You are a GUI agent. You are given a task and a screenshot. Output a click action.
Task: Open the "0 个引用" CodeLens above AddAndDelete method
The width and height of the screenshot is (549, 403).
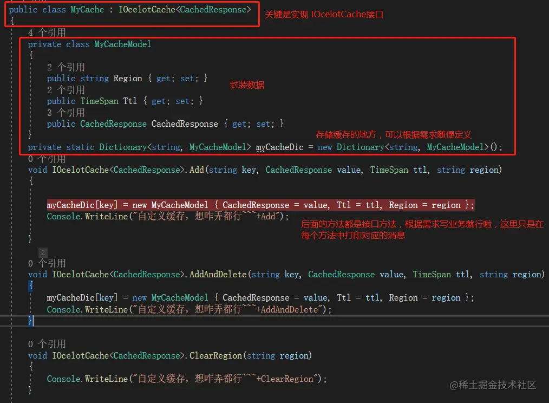[47, 263]
